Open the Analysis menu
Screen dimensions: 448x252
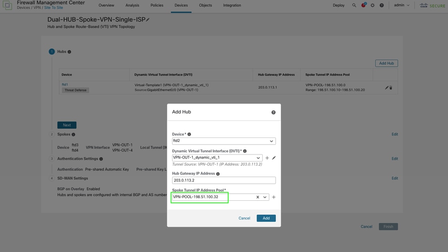132,5
